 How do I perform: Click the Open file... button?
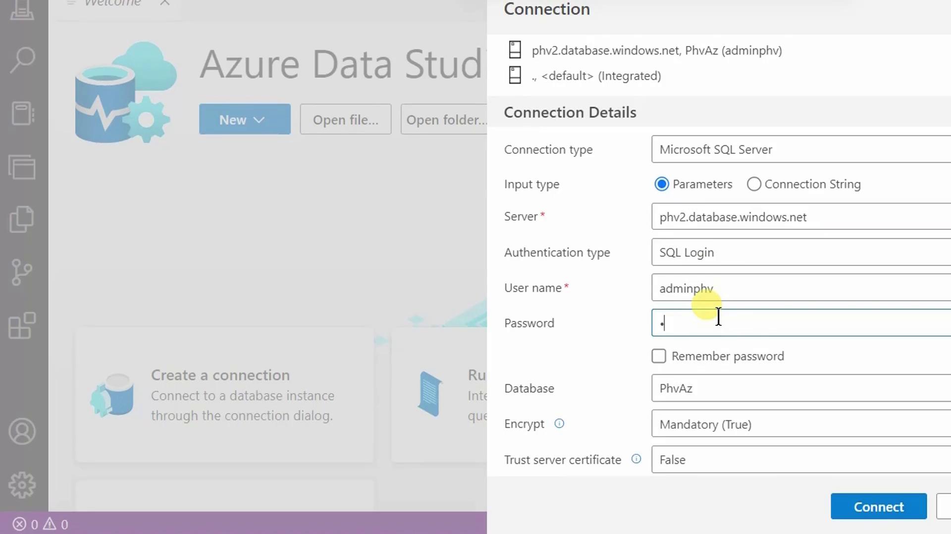(x=345, y=120)
